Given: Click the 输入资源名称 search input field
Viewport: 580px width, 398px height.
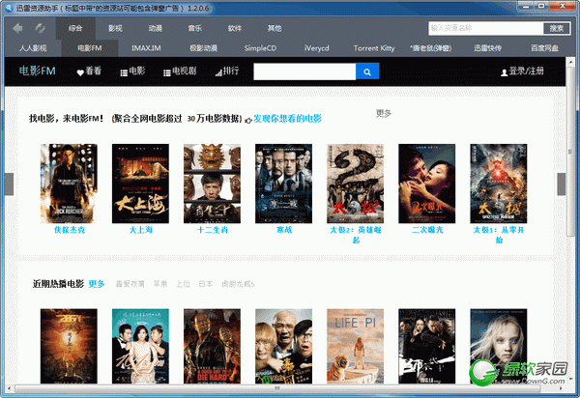Looking at the screenshot, I should 485,28.
